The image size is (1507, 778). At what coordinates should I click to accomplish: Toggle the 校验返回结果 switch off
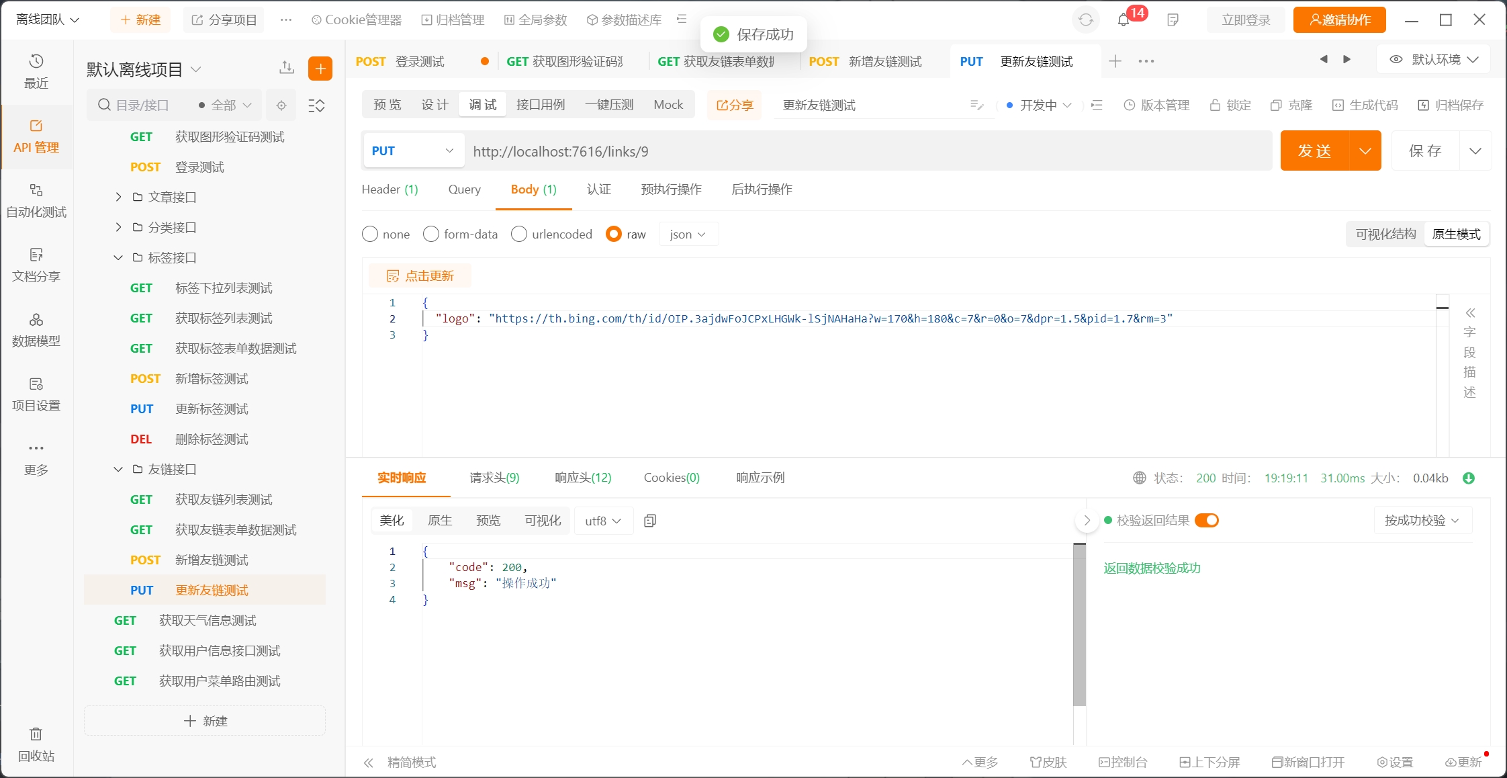(x=1207, y=521)
